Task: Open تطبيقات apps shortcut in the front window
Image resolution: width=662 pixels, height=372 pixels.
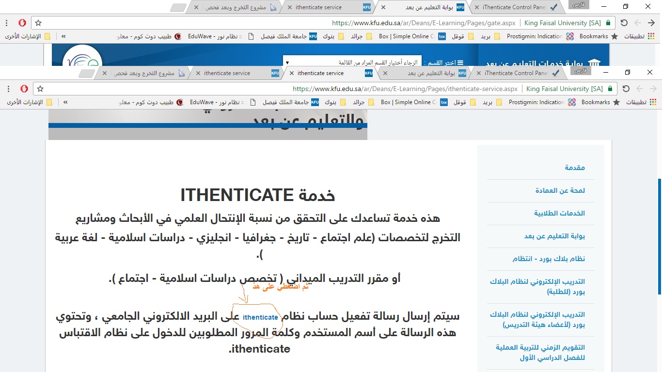Action: click(x=642, y=102)
